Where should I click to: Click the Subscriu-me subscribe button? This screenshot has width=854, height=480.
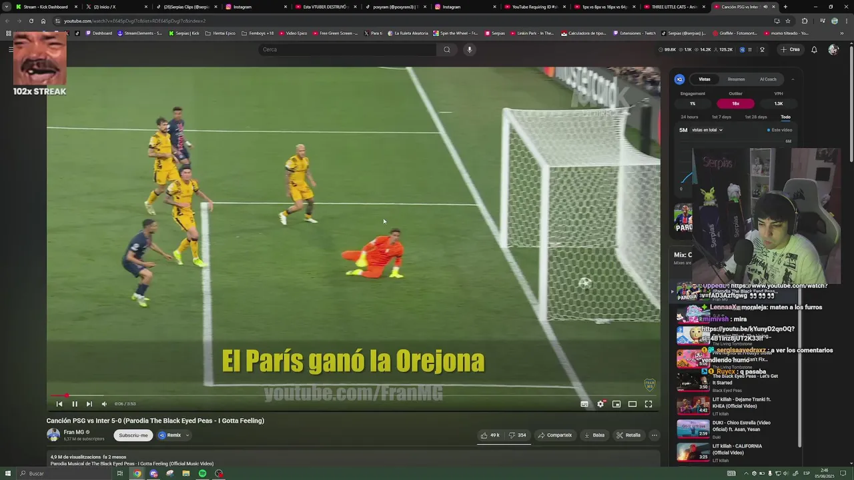133,435
